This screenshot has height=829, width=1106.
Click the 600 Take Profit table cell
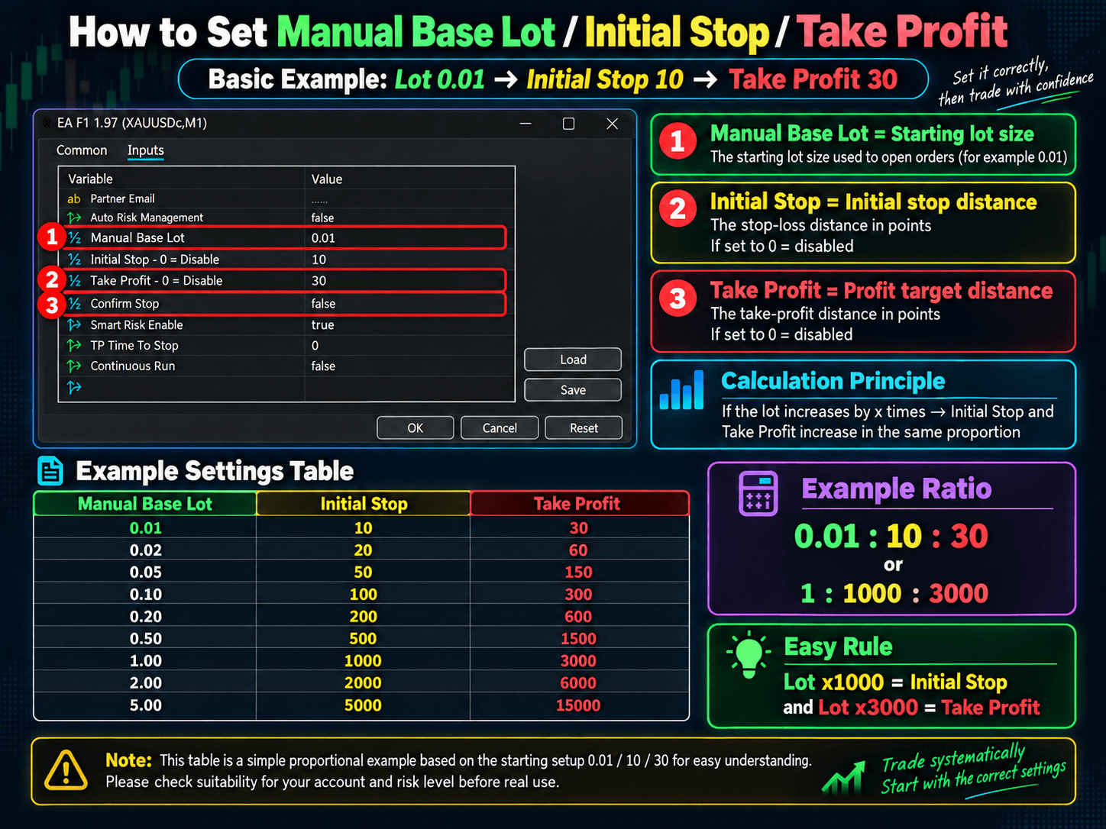[579, 617]
